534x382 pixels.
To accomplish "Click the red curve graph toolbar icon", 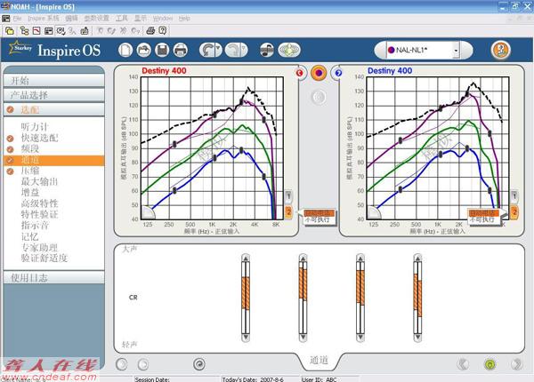I will (x=36, y=31).
